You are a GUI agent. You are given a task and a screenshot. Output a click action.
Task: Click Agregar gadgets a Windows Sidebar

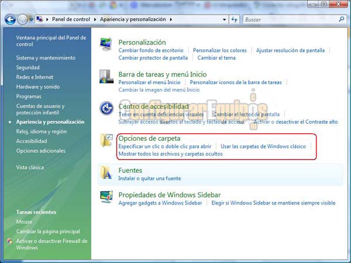(x=160, y=203)
